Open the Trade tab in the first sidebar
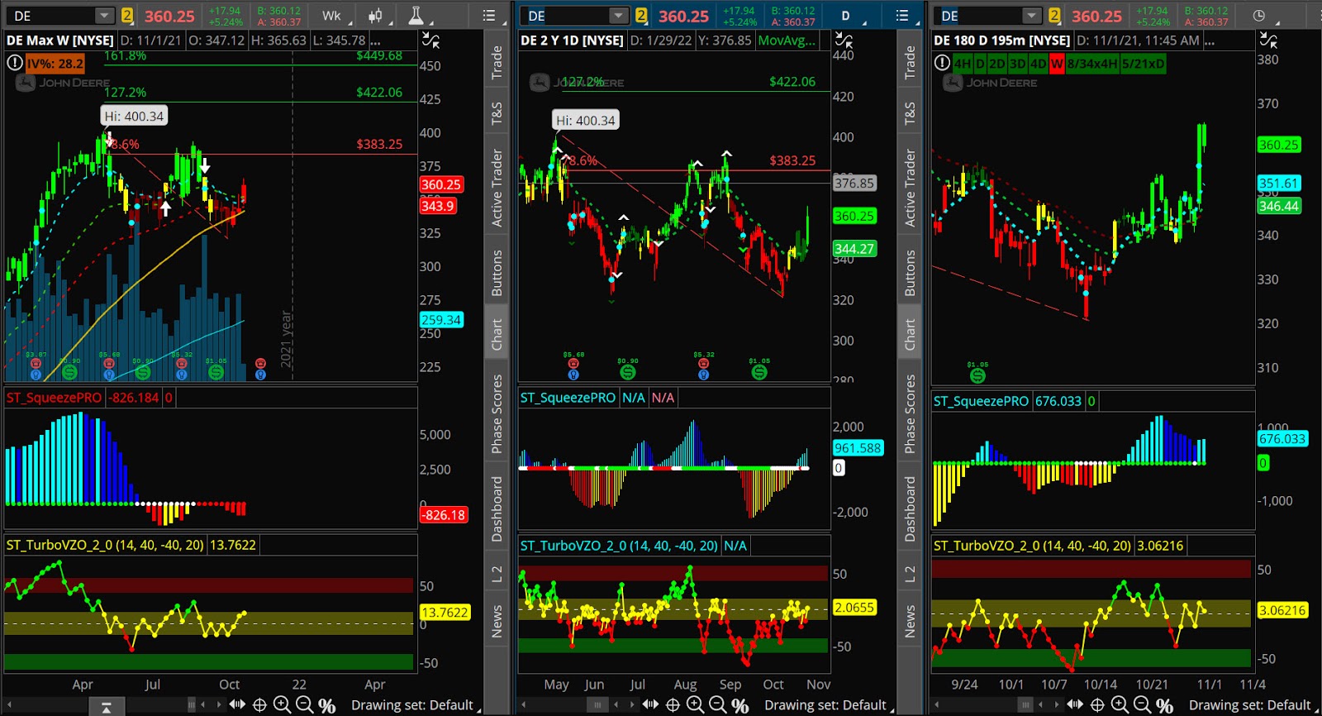Viewport: 1322px width, 716px height. coord(497,63)
